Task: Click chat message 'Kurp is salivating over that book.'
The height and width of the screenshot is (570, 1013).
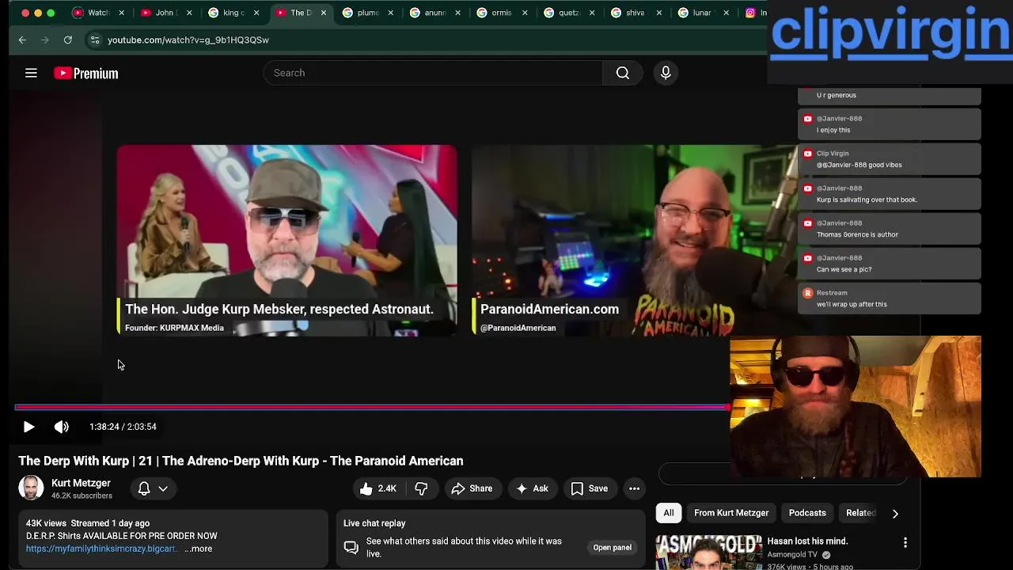Action: (x=890, y=194)
